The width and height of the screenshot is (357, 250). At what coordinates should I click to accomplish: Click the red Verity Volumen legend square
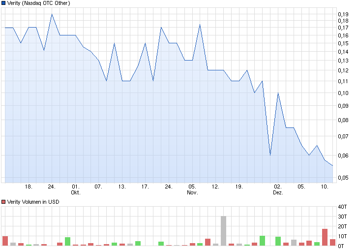point(3,202)
